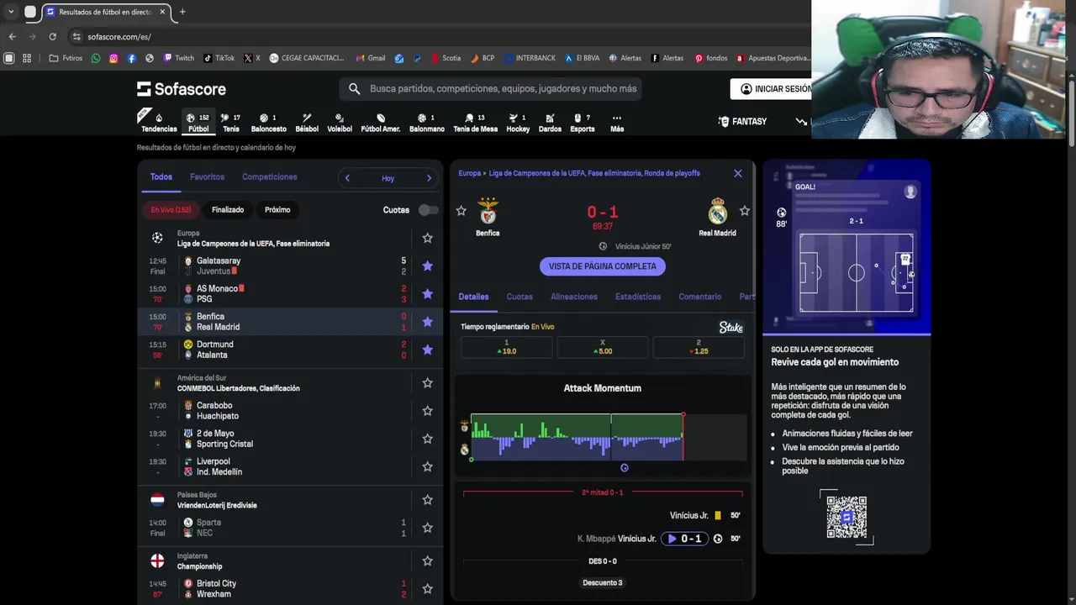Click the Stake sponsor logo
This screenshot has width=1076, height=605.
(731, 328)
